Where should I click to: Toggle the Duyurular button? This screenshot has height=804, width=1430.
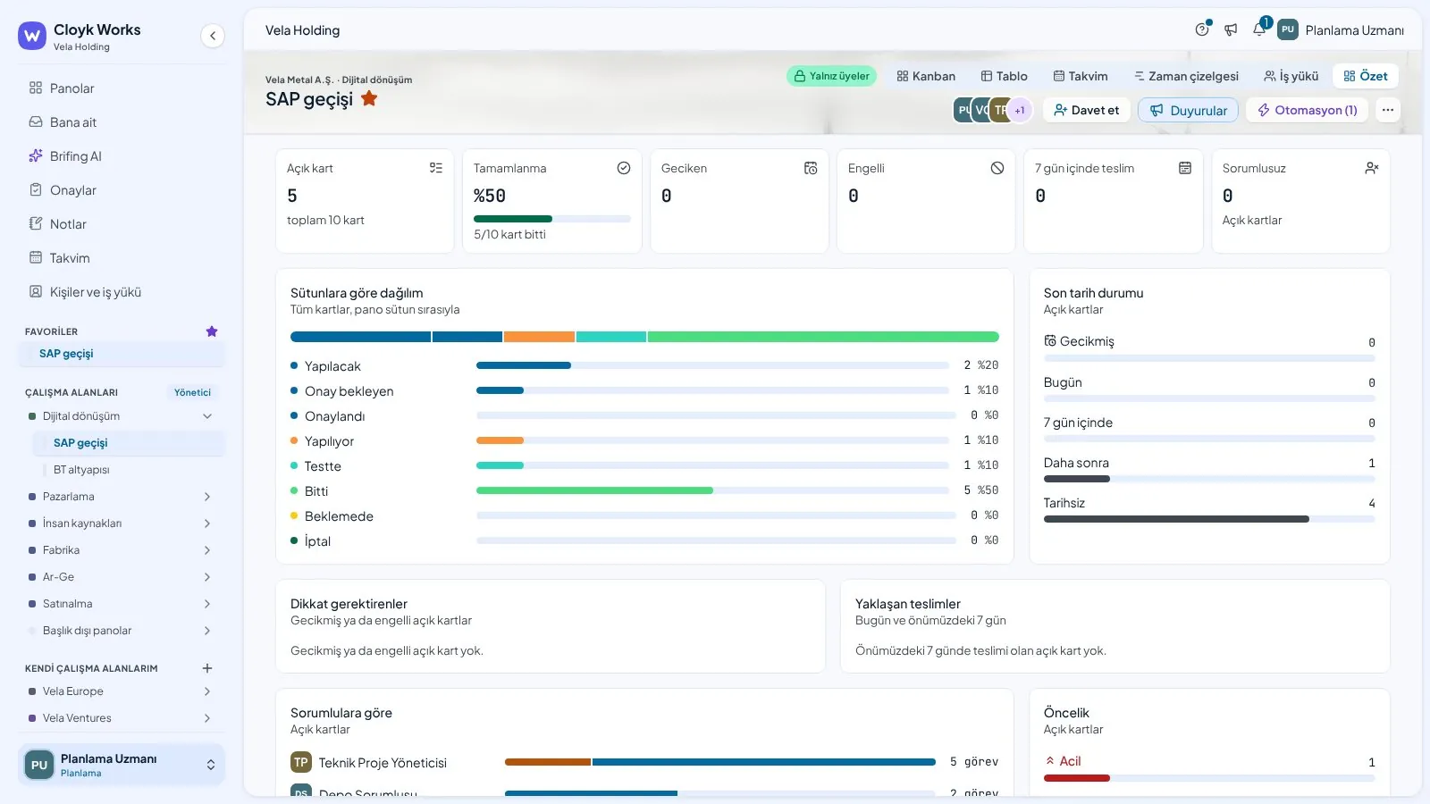[1188, 110]
